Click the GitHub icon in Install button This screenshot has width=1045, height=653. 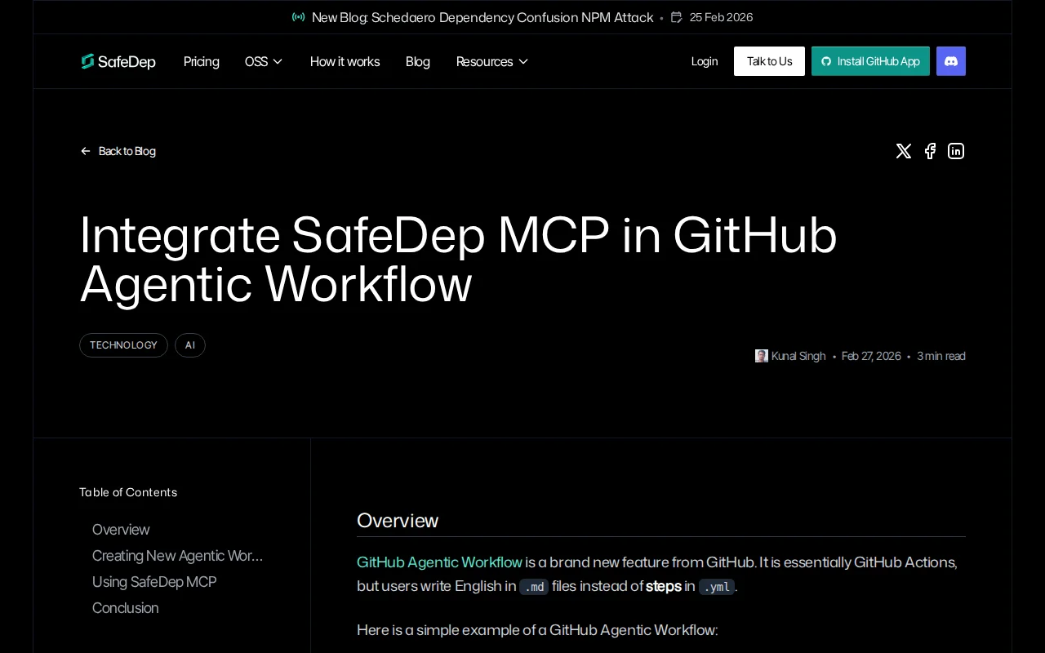point(826,61)
